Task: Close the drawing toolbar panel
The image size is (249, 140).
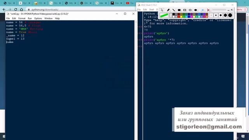Action: point(231,10)
